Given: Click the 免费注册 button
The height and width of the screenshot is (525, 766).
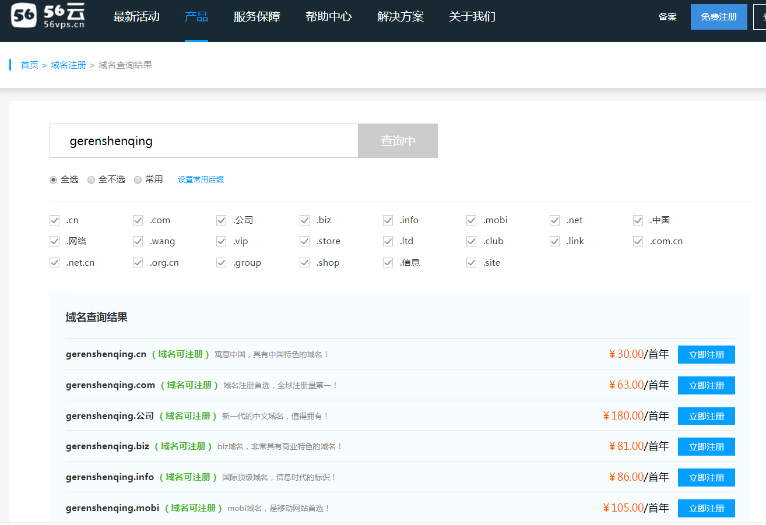Looking at the screenshot, I should [x=718, y=17].
